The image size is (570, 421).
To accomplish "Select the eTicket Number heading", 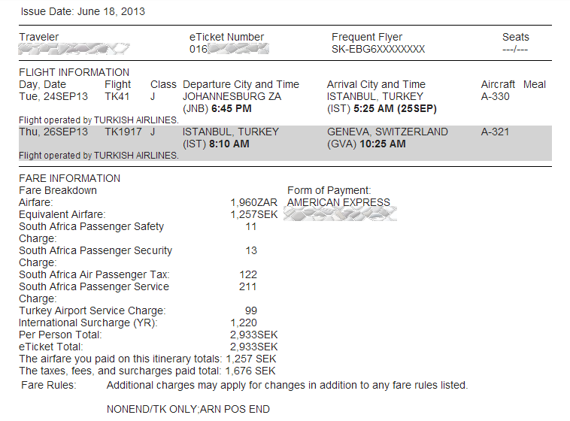I will pyautogui.click(x=226, y=37).
